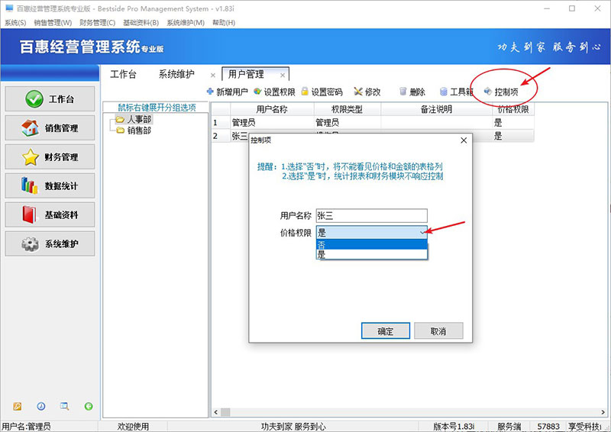The height and width of the screenshot is (432, 611).
Task: Select the 销售部 folder in the tree
Action: (134, 131)
